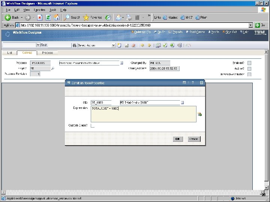Screen dimensions: 270x202
Task: Click the toolbar icon left of Validate checkmark
Action: (158, 45)
